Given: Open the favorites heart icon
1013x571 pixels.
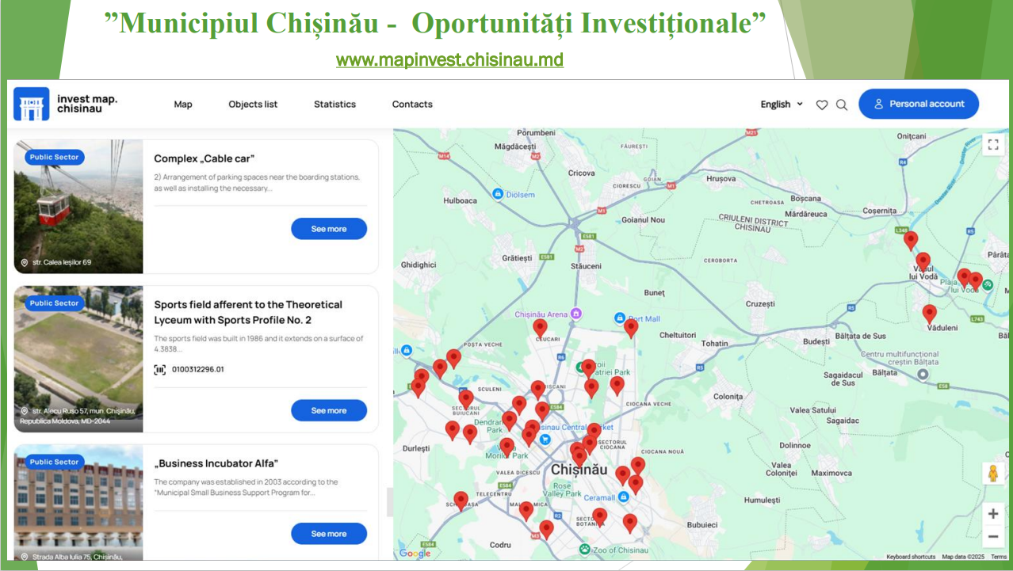Looking at the screenshot, I should click(x=822, y=105).
